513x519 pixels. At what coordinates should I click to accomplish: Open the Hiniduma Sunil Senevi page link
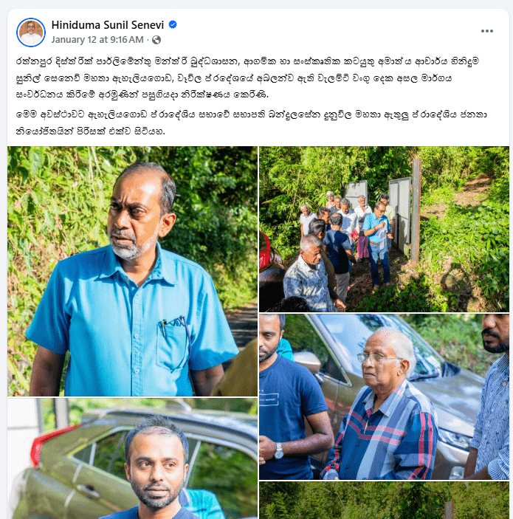(108, 25)
